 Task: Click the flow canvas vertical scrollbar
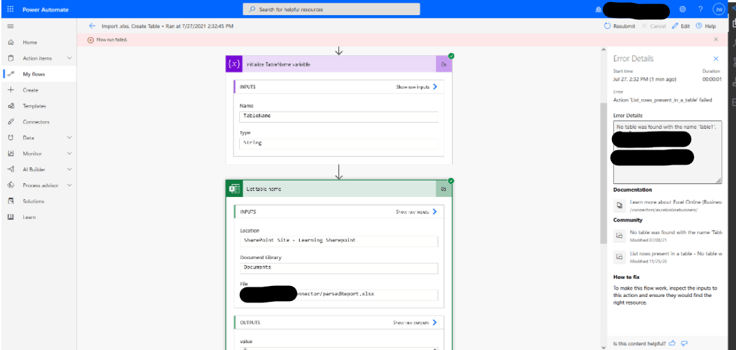[x=603, y=173]
